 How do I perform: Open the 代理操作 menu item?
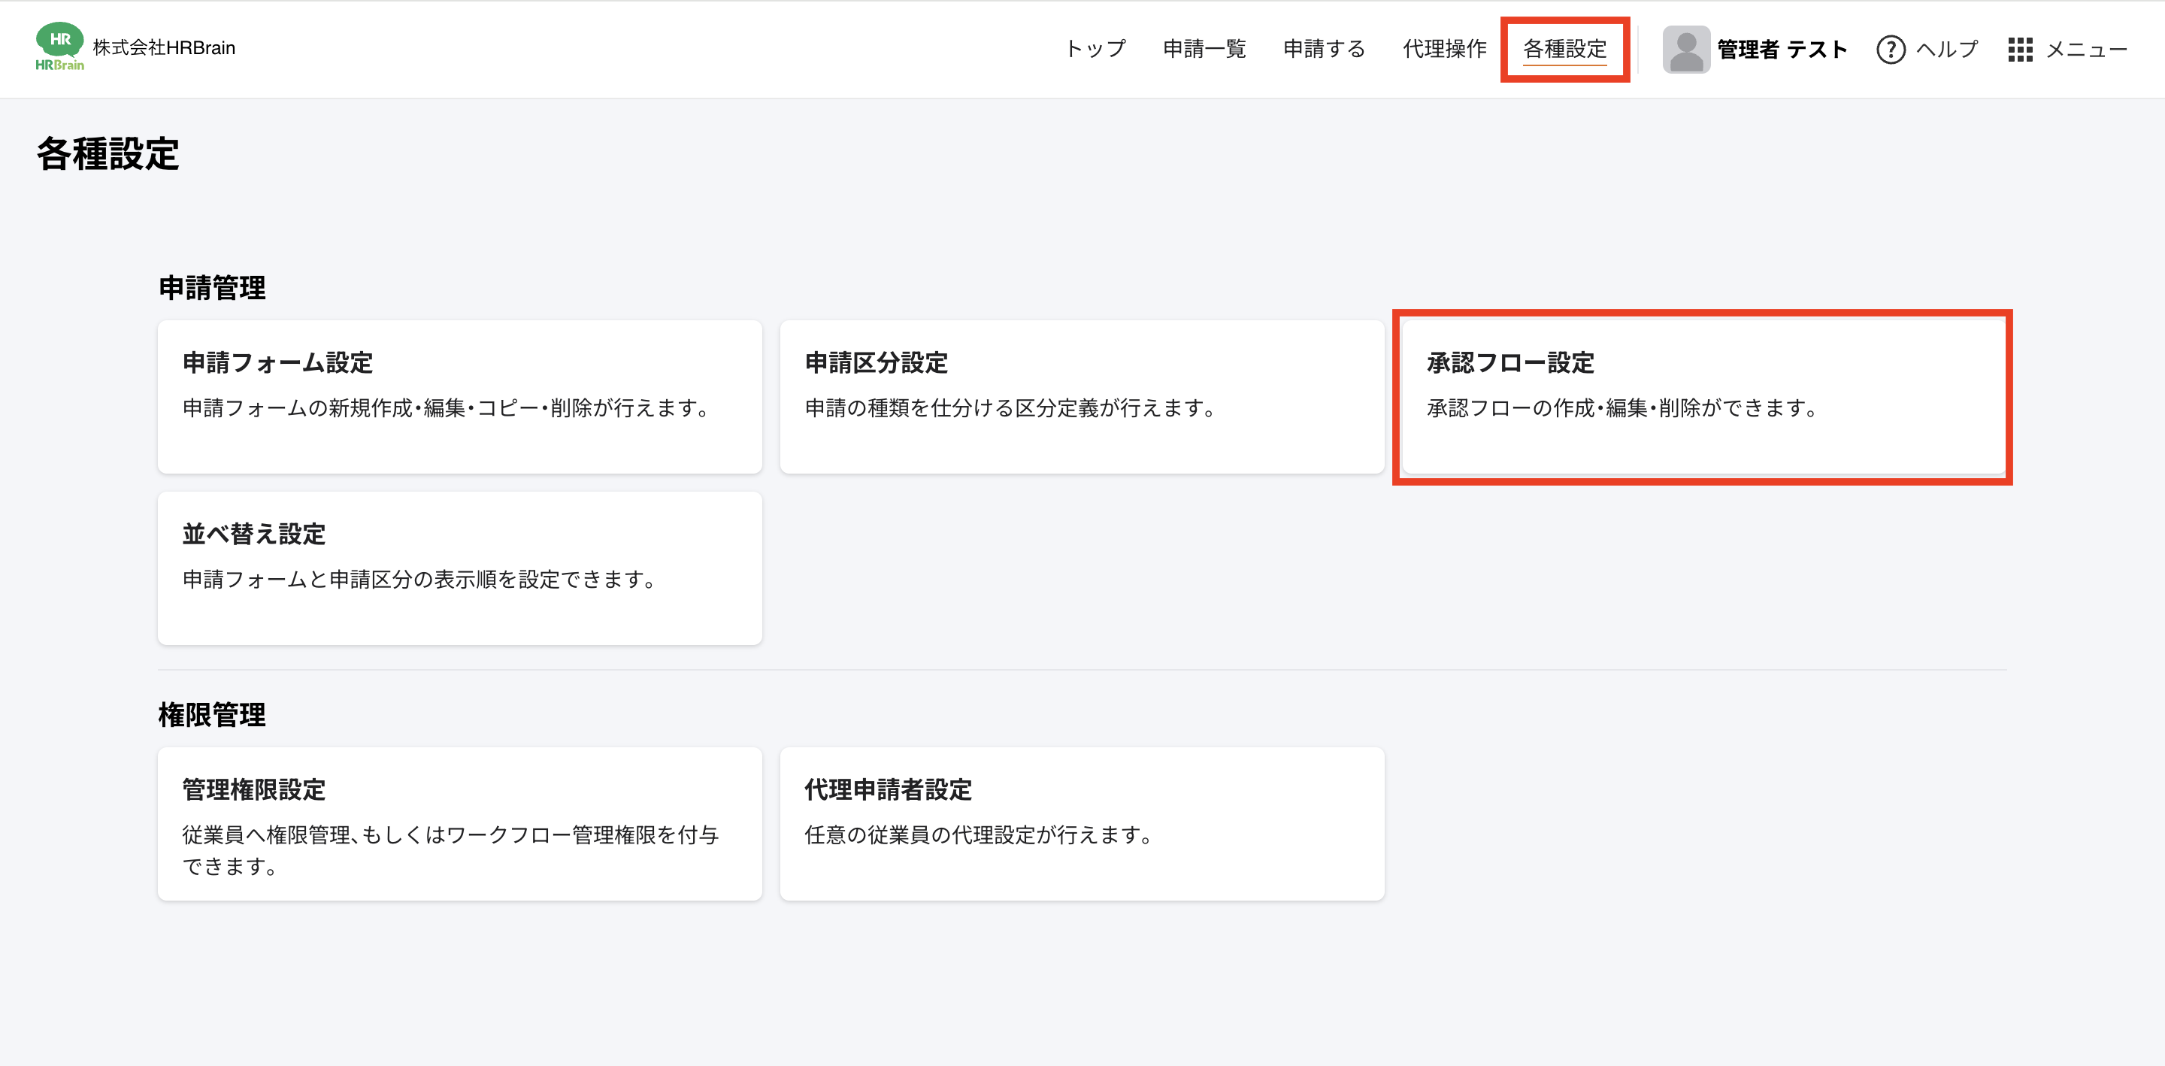[1444, 49]
